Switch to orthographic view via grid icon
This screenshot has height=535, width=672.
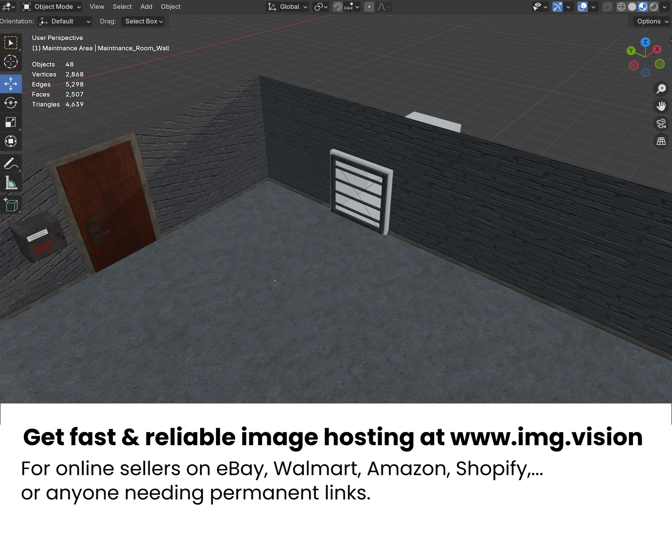coord(661,141)
